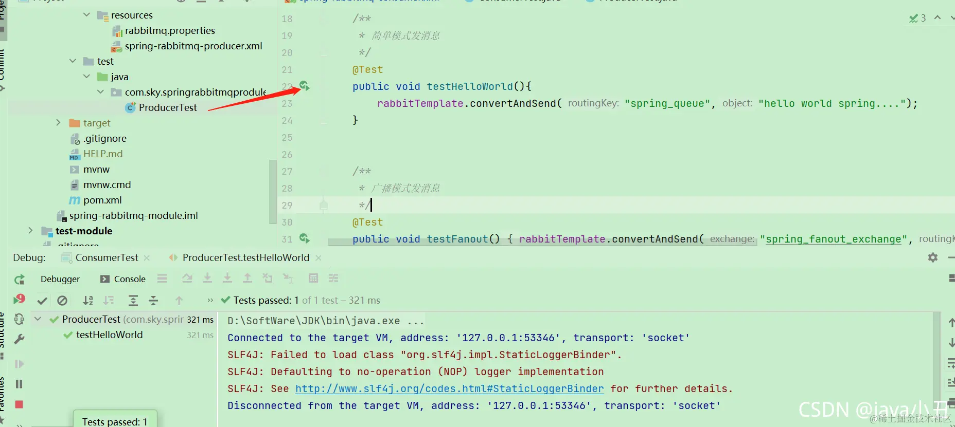Select rabbitmq.properties file
955x427 pixels.
170,31
